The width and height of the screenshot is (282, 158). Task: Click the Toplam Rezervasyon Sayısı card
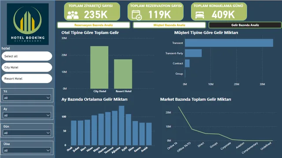156,12
